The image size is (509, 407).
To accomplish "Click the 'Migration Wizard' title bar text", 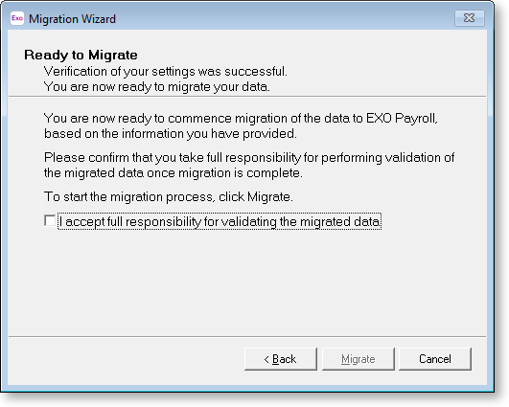I will (72, 19).
